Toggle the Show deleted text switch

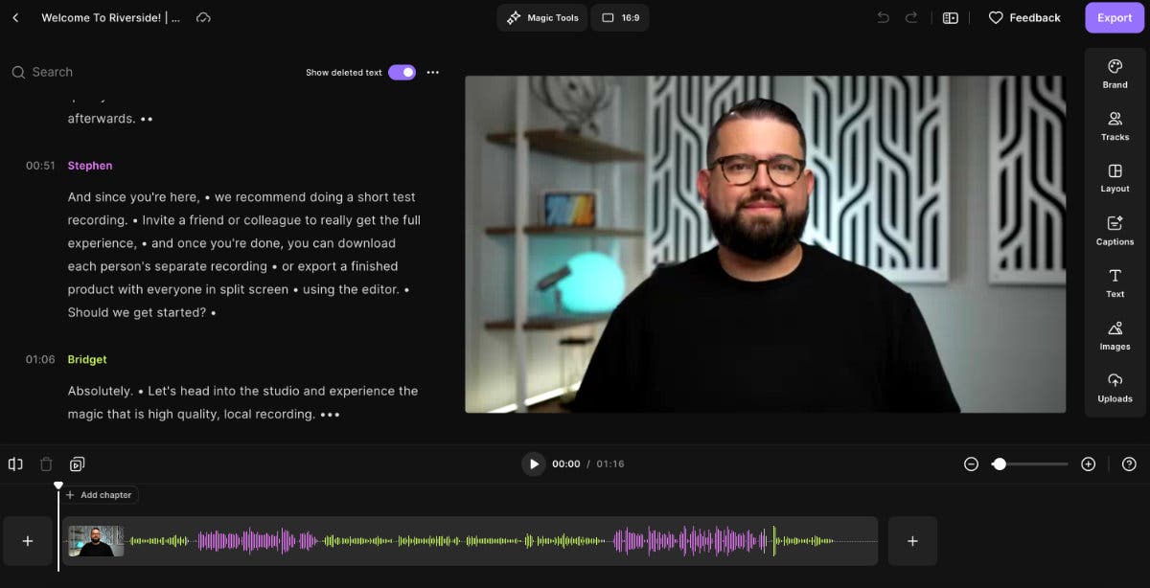pyautogui.click(x=403, y=72)
